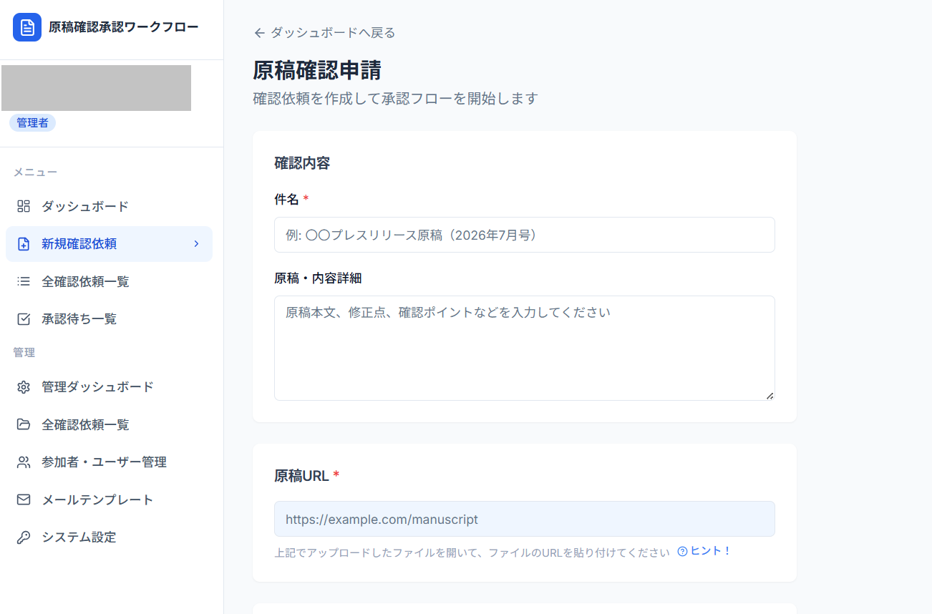Focus the 原稿URL input field

coord(525,519)
